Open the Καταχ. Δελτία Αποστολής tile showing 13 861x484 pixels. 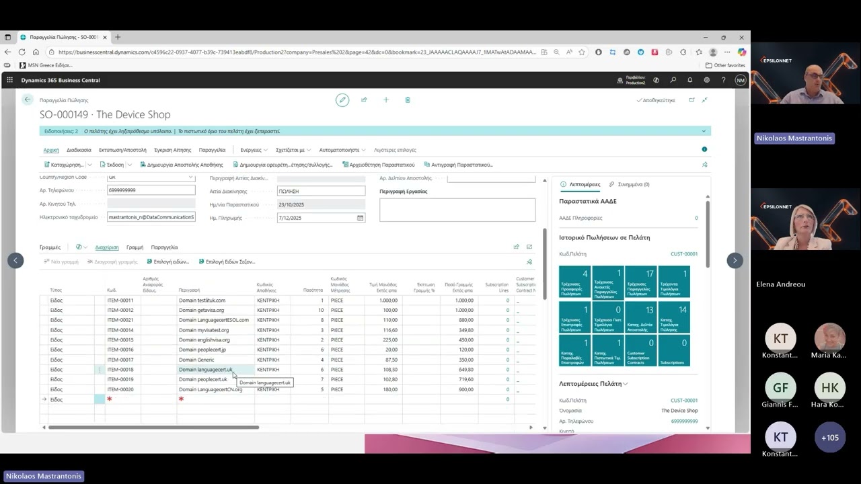pos(641,317)
